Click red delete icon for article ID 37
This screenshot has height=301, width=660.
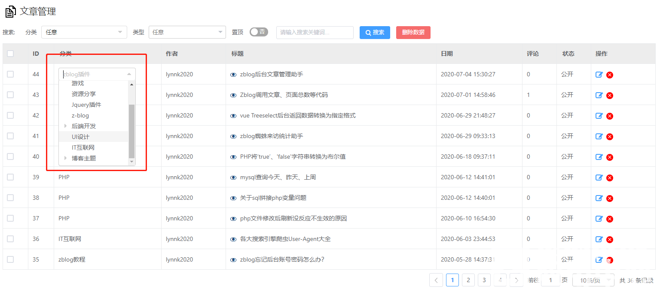pyautogui.click(x=609, y=219)
